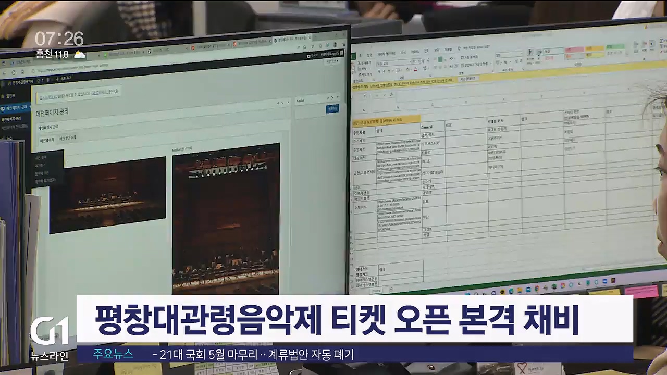667x375 pixels.
Task: Select the red cell style swatch
Action: click(574, 49)
